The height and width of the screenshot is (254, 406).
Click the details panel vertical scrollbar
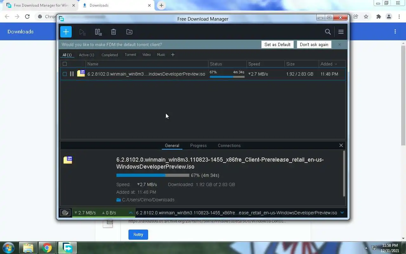344,173
